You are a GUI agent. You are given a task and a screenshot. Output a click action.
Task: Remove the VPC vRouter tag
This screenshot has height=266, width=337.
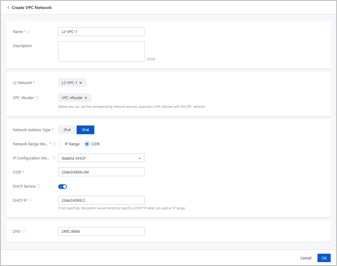(86, 98)
